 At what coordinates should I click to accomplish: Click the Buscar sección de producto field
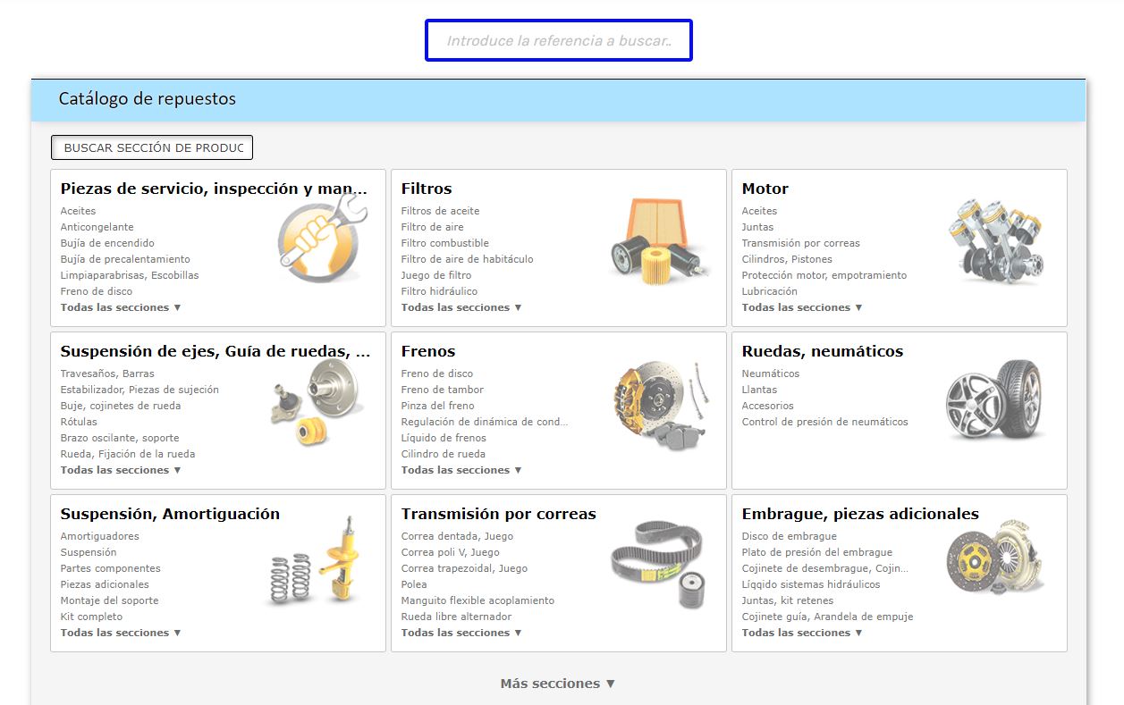point(152,147)
